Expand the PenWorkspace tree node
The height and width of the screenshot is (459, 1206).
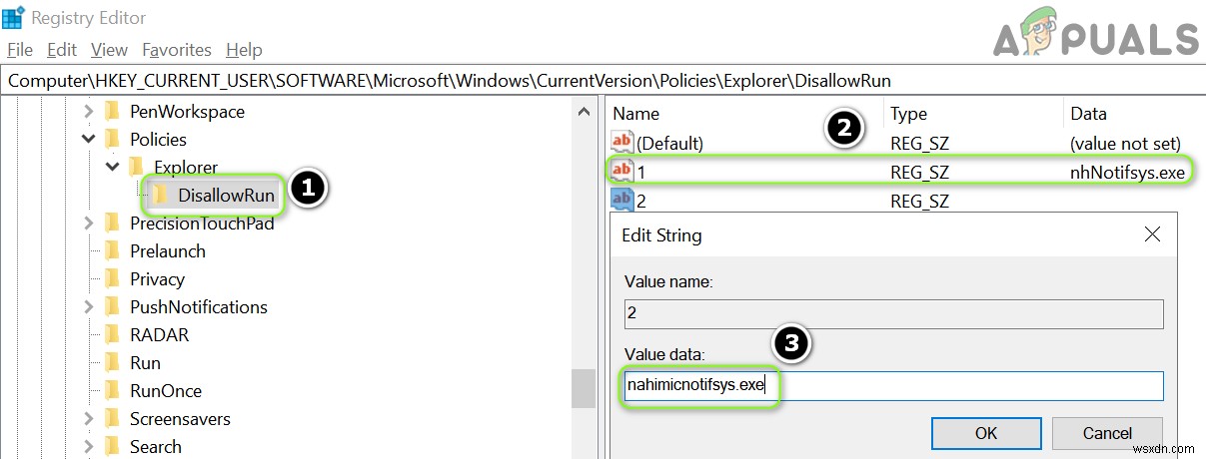click(x=89, y=111)
